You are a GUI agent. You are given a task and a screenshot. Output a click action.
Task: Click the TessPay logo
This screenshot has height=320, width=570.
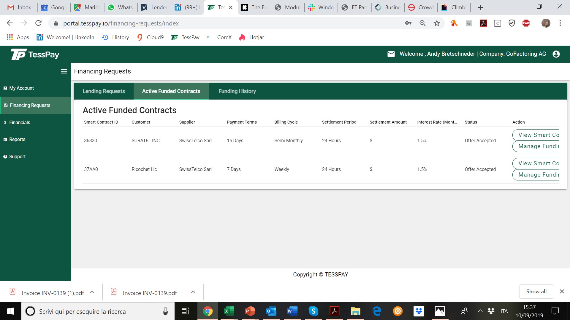coord(35,54)
